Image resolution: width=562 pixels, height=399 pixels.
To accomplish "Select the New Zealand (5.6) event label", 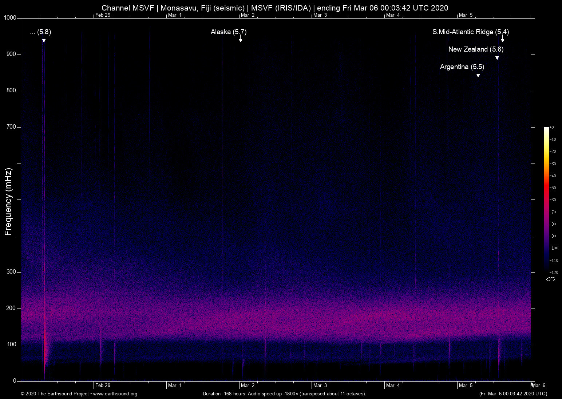I will [476, 49].
